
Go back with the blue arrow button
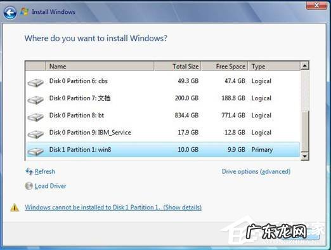tap(10, 13)
